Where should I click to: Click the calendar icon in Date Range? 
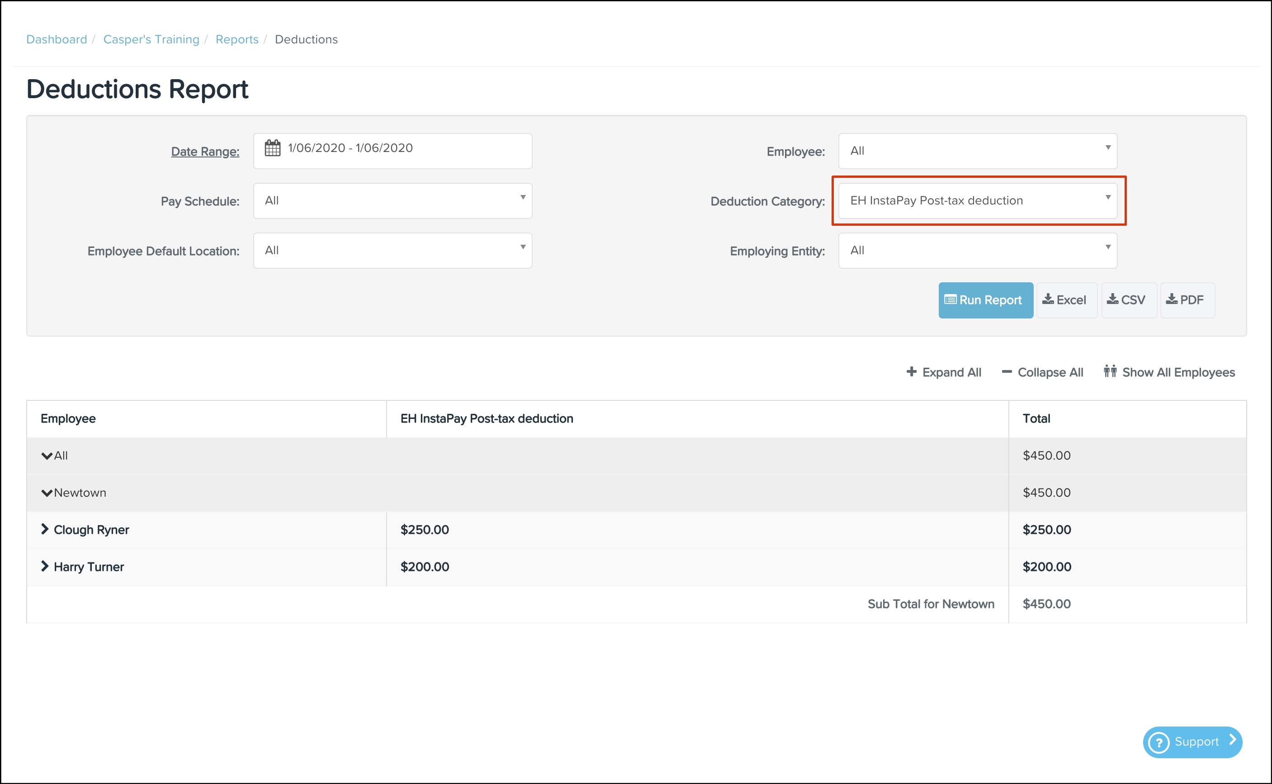tap(273, 148)
